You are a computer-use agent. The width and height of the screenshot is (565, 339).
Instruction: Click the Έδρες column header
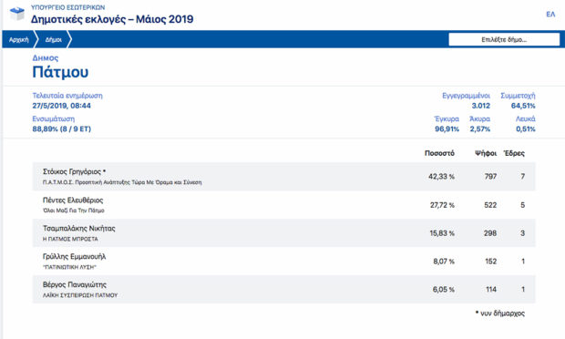514,153
